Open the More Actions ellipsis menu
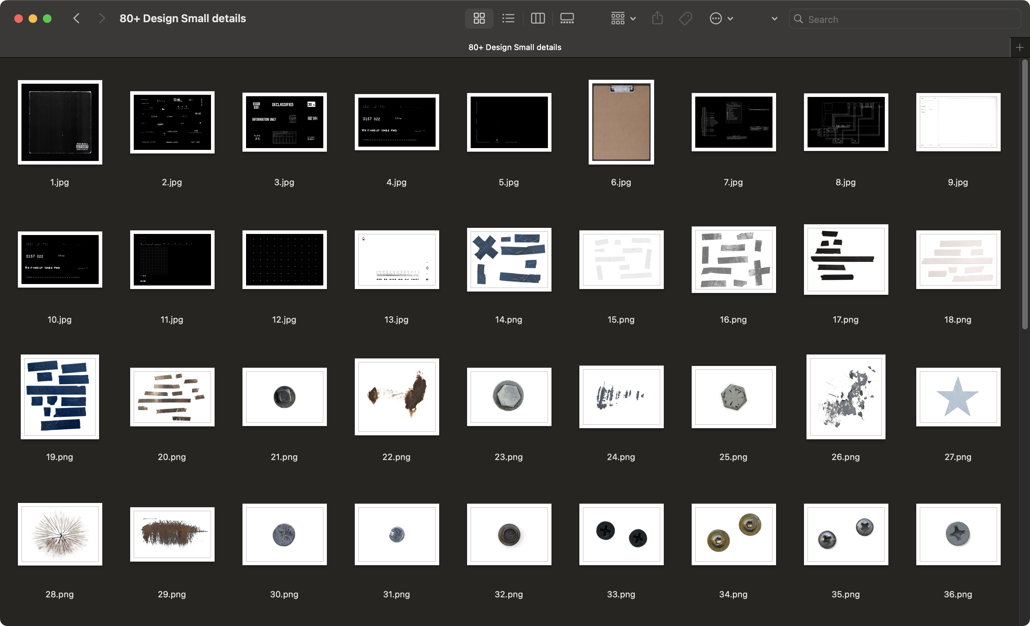This screenshot has height=626, width=1030. [x=721, y=18]
